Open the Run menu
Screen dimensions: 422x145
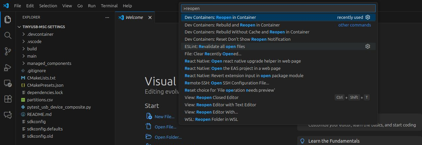[92, 6]
